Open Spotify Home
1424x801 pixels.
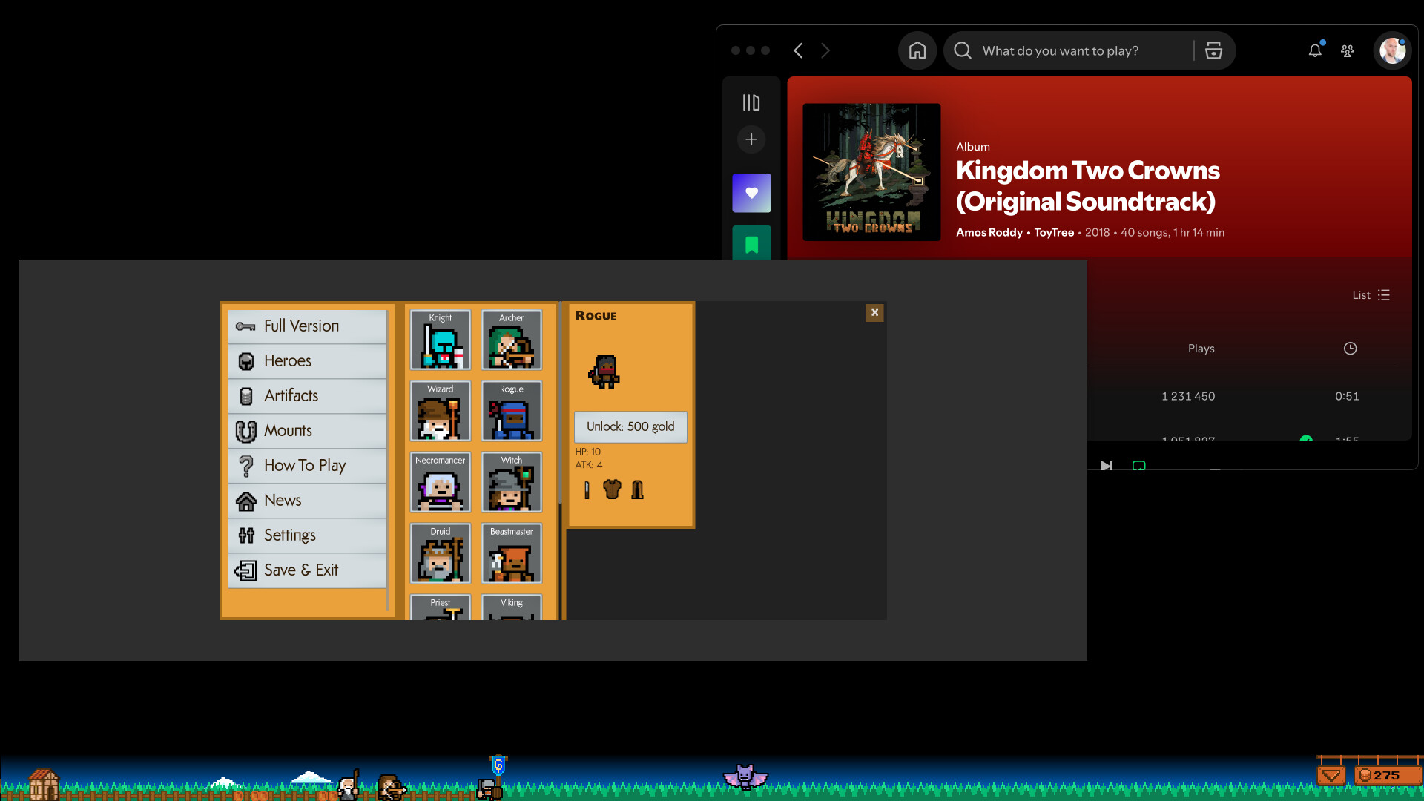[x=917, y=50]
